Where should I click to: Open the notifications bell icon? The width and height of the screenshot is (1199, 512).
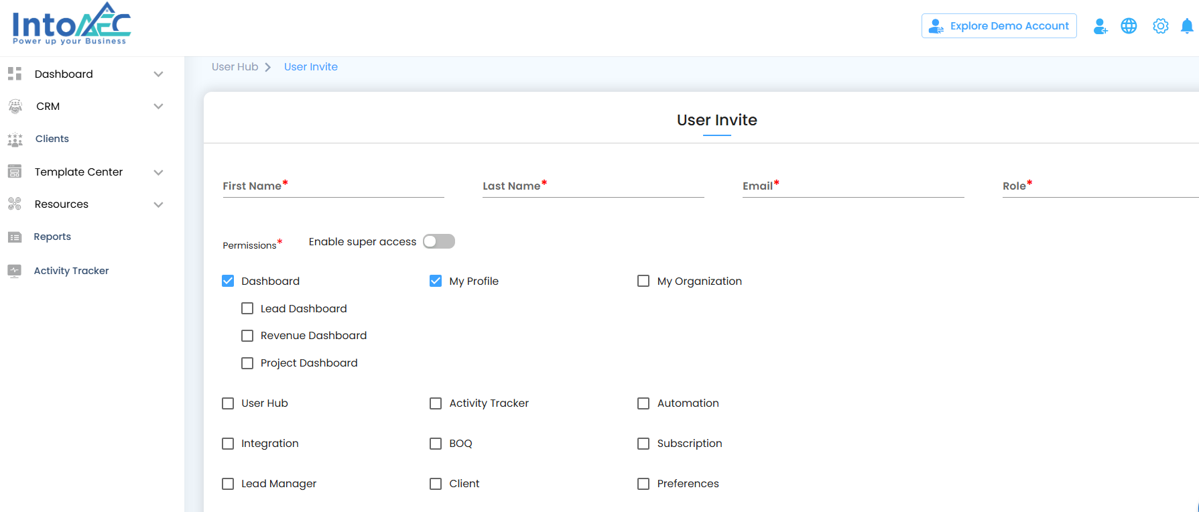coord(1186,26)
